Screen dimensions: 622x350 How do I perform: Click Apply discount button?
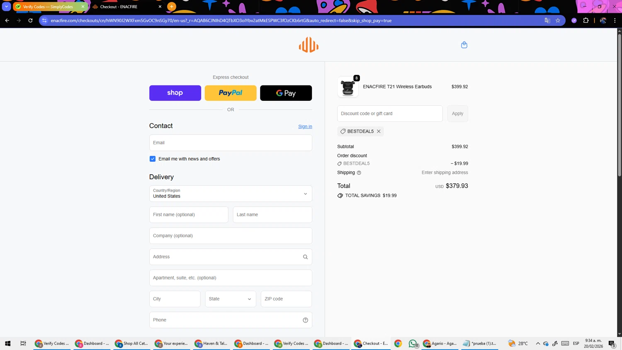click(x=458, y=114)
